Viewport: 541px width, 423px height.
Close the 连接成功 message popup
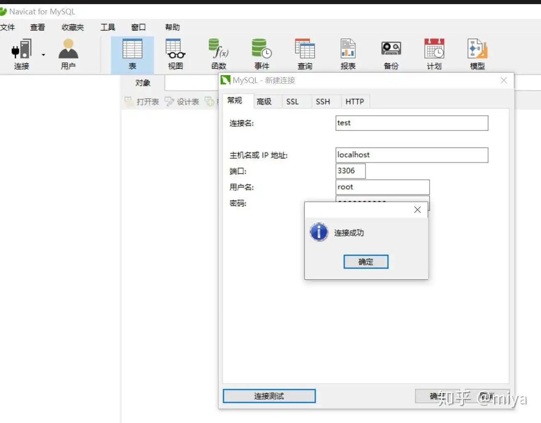click(417, 210)
